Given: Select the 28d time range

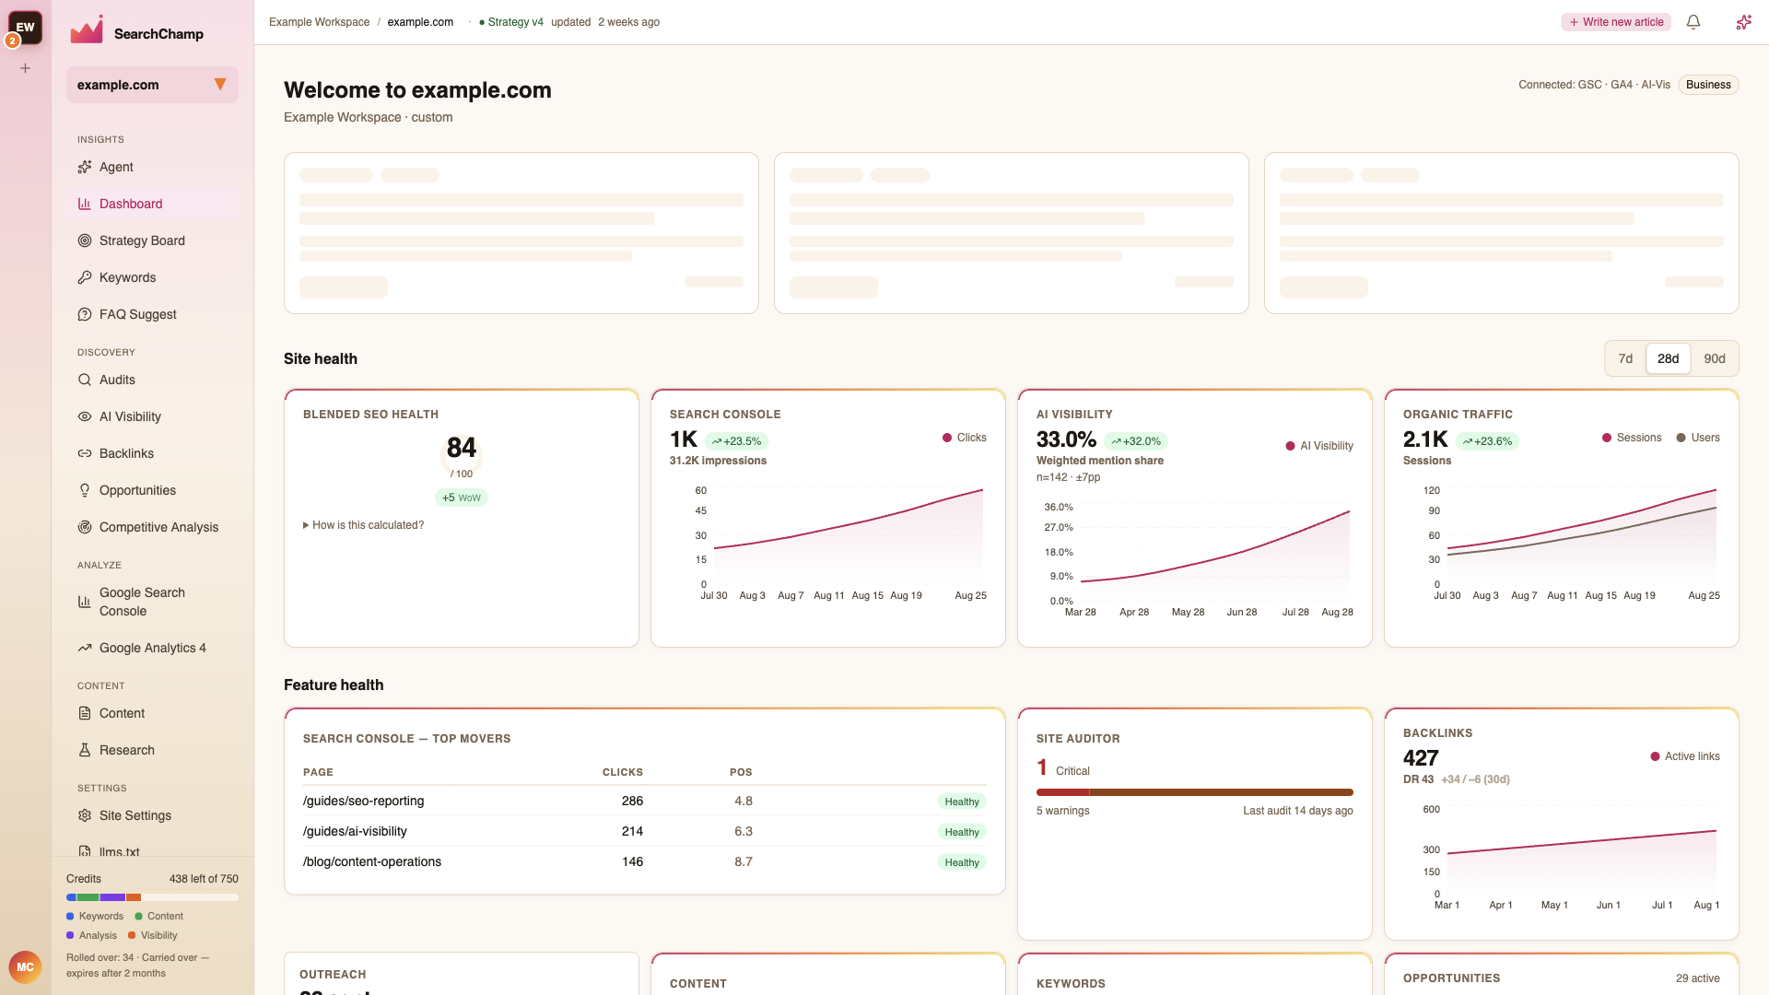Looking at the screenshot, I should pyautogui.click(x=1669, y=358).
